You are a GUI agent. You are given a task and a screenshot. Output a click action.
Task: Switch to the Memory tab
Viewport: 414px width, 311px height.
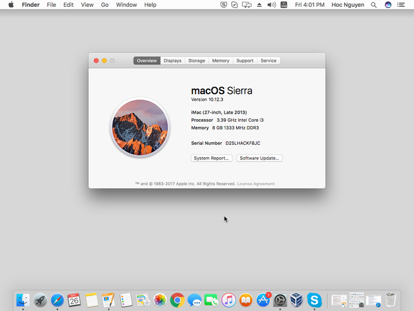pos(221,61)
